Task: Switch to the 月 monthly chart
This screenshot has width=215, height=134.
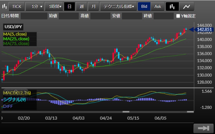Action: coord(93,6)
